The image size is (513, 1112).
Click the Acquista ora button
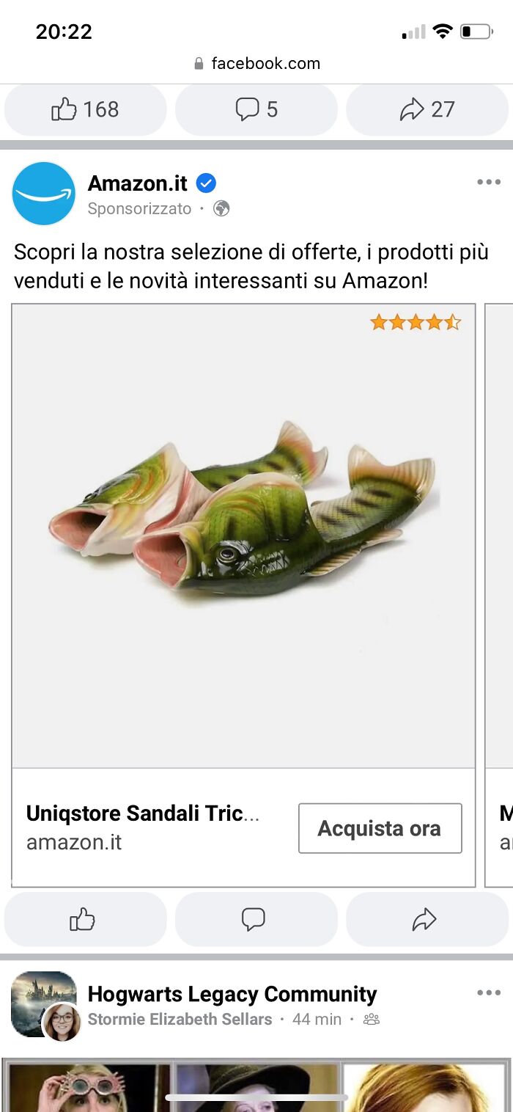tap(380, 828)
